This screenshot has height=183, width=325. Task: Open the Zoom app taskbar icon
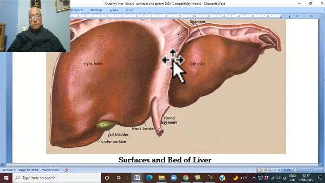point(174,178)
